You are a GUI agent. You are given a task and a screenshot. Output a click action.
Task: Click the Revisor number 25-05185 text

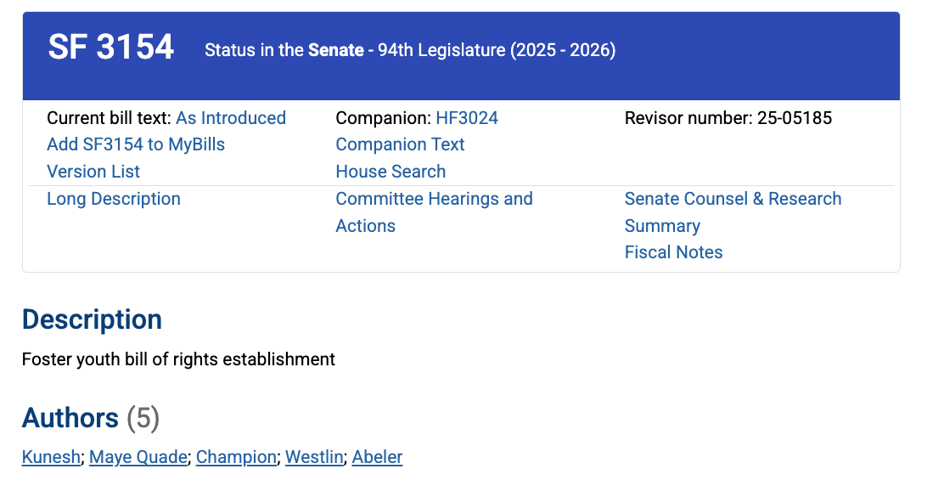[x=728, y=118]
